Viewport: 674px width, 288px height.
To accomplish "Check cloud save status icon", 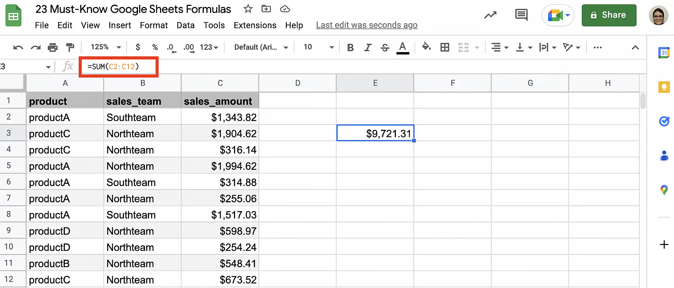I will pyautogui.click(x=285, y=9).
